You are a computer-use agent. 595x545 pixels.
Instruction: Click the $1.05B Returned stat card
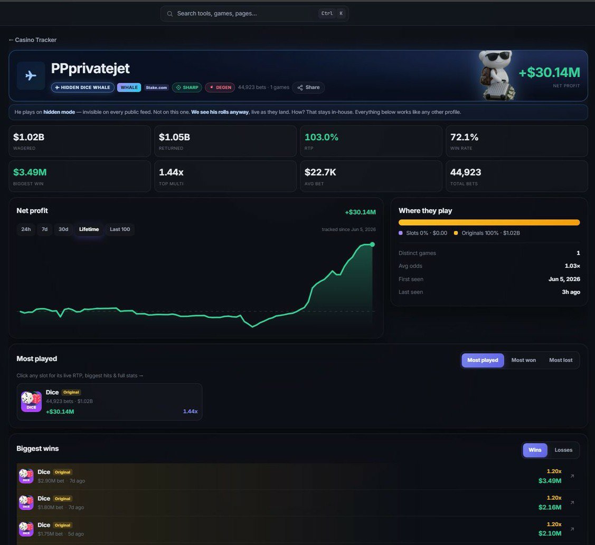(225, 141)
